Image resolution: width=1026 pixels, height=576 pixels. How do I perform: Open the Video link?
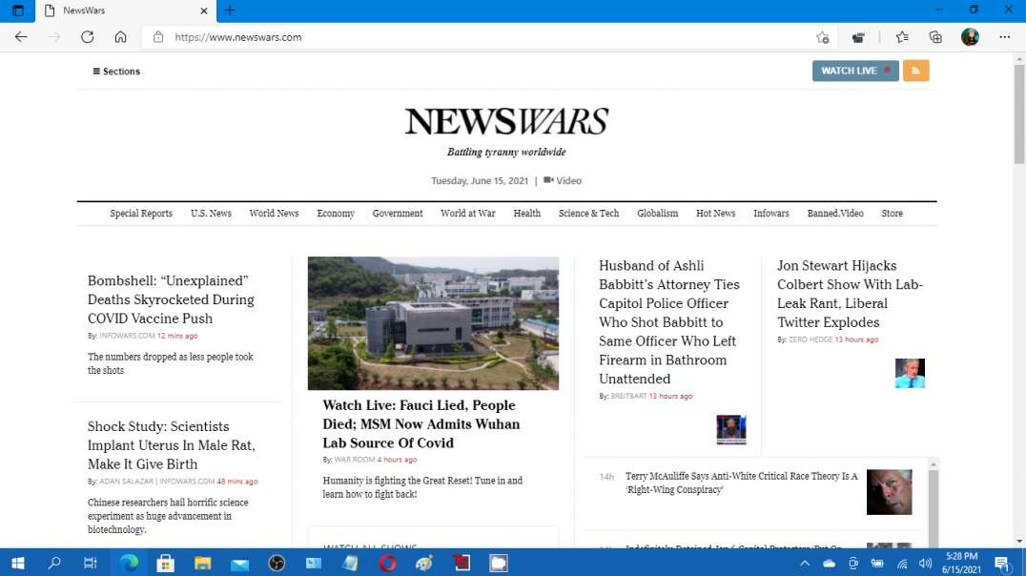(562, 180)
